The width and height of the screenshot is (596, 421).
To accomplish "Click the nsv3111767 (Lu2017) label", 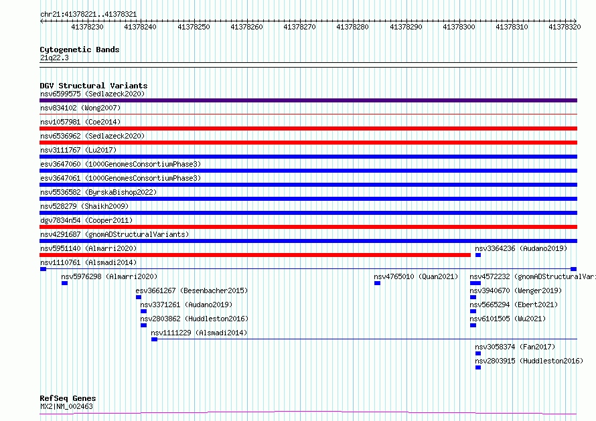I will [x=78, y=150].
